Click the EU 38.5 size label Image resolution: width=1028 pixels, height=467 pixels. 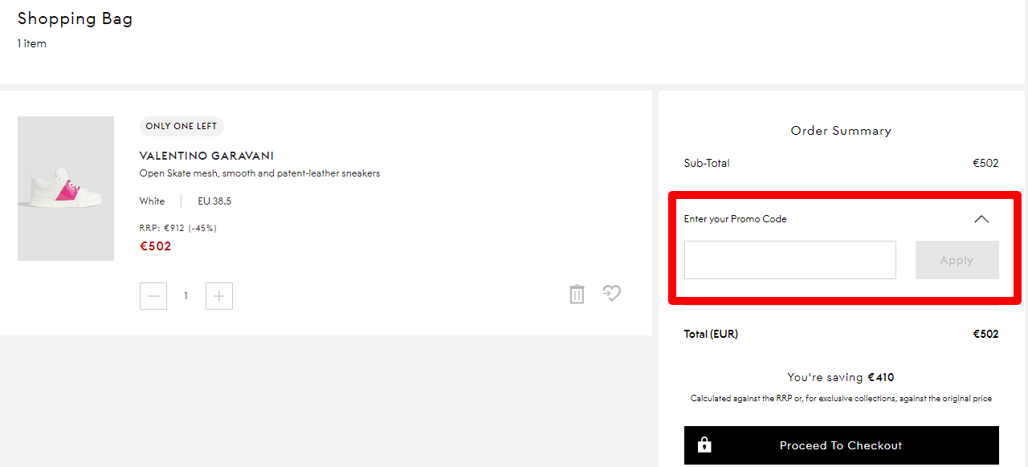pos(214,201)
